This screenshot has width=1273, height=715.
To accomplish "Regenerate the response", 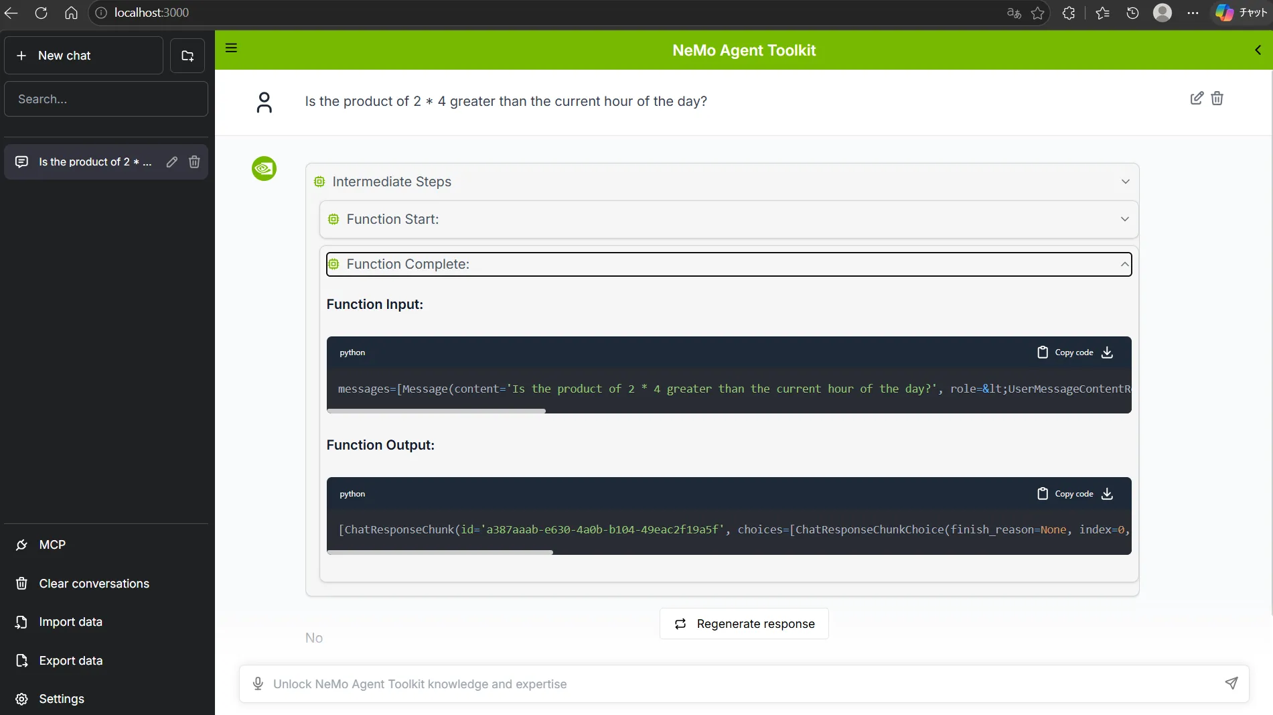I will point(744,624).
